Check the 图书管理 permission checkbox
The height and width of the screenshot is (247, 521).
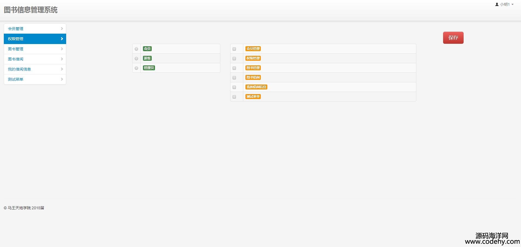(x=234, y=68)
